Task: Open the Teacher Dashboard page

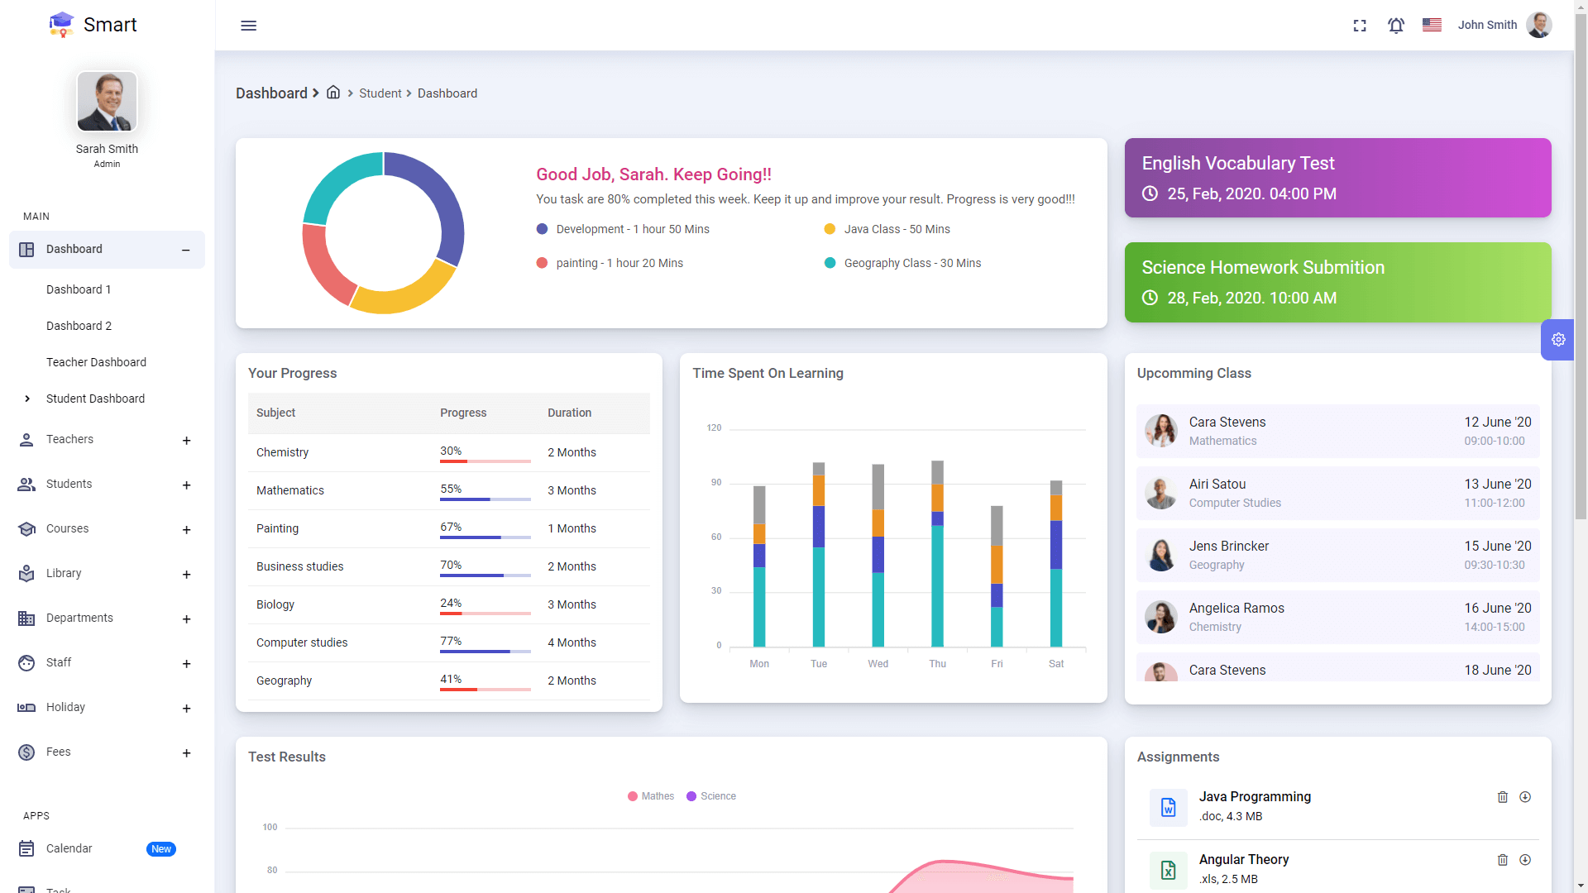Action: [x=96, y=362]
